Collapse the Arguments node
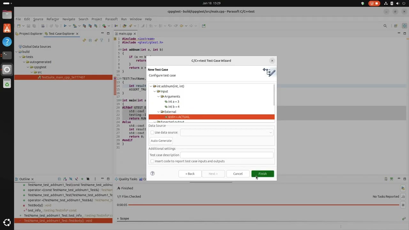 click(158, 96)
